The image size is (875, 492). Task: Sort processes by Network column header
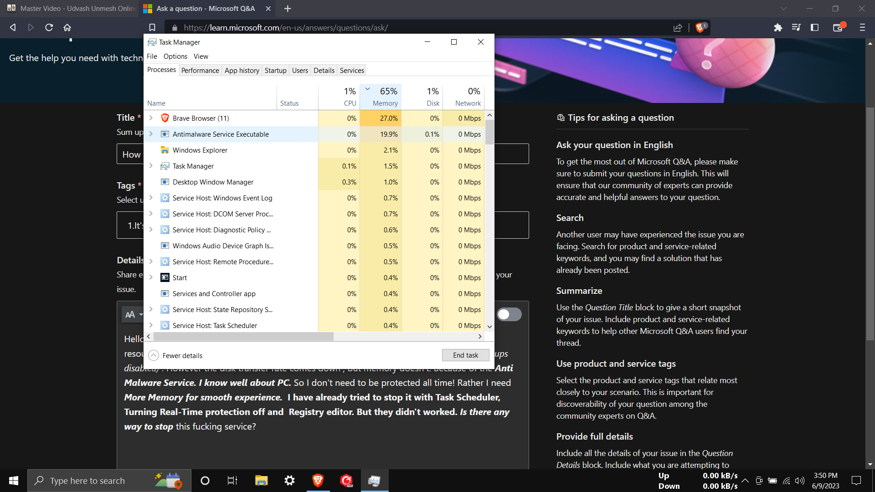[x=463, y=97]
